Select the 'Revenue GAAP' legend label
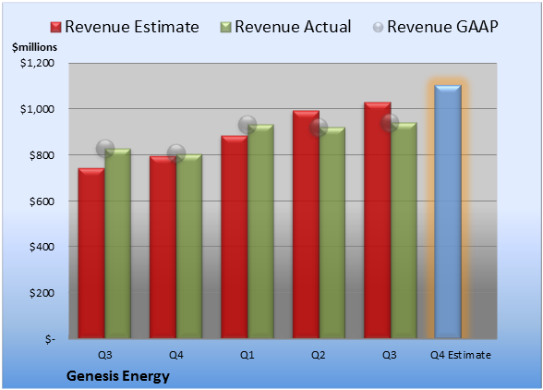Viewport: 543px width, 390px height. pyautogui.click(x=443, y=27)
